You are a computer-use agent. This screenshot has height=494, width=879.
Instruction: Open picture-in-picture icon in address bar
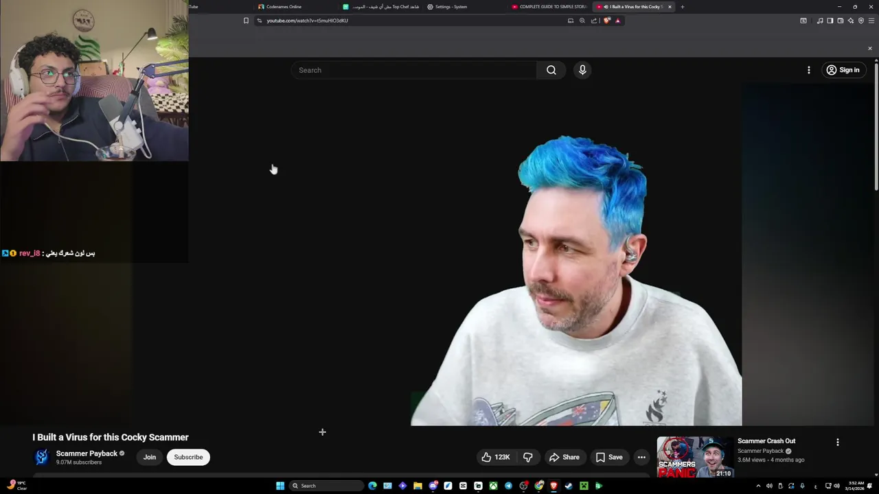(570, 21)
